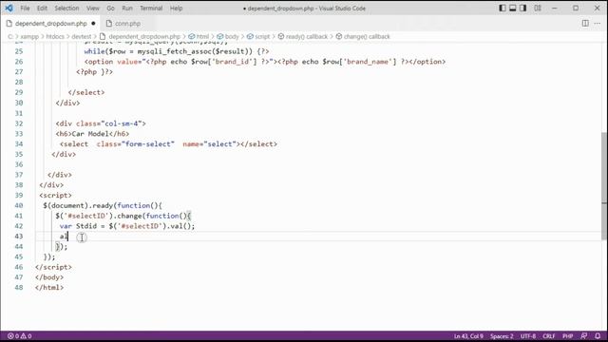The width and height of the screenshot is (608, 342).
Task: Click 'brand_name' on line 26
Action: pyautogui.click(x=368, y=62)
